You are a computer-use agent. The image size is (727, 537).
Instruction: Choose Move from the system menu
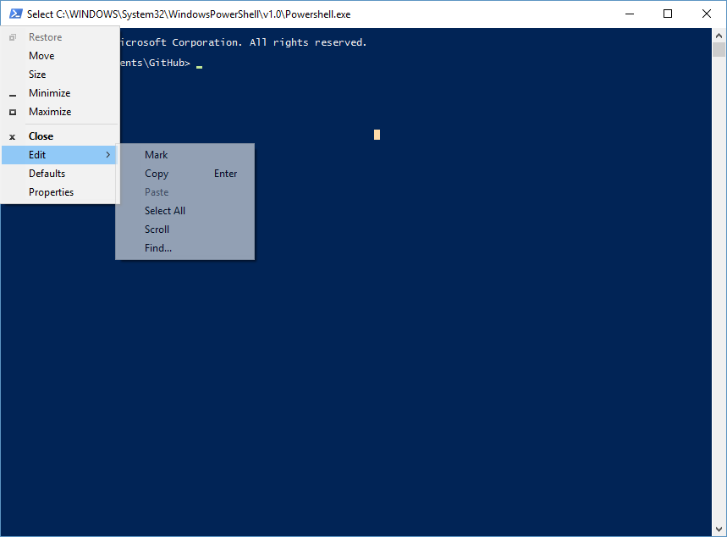(41, 56)
